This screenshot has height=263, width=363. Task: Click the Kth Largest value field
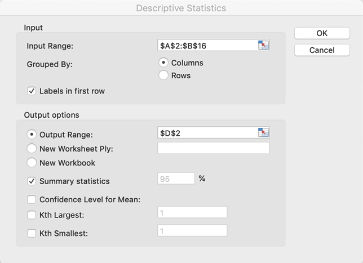coord(192,212)
